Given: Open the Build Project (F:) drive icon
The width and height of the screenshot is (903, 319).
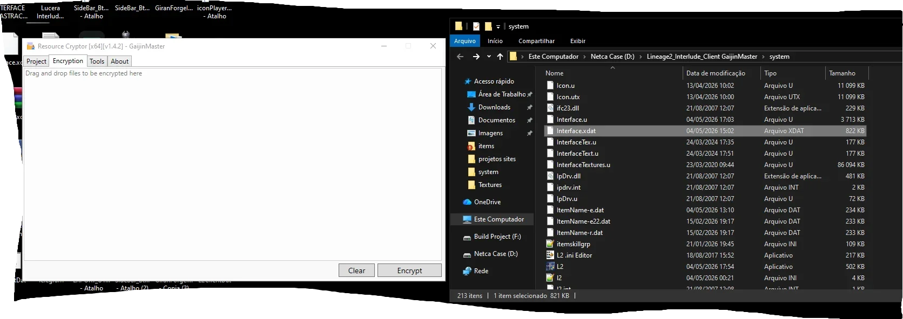Looking at the screenshot, I should pos(467,237).
